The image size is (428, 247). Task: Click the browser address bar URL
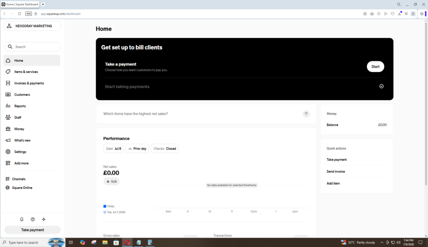point(61,14)
